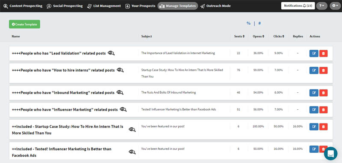Open the settings gear dropdown
This screenshot has height=163, width=342.
pyautogui.click(x=335, y=6)
